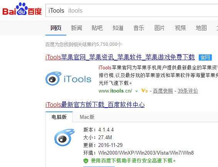Click the Baidu paw logo

coord(22,9)
